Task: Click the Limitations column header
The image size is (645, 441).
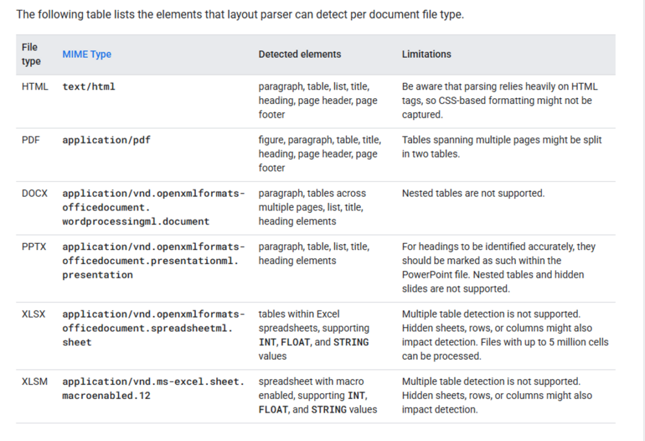Action: coord(426,54)
